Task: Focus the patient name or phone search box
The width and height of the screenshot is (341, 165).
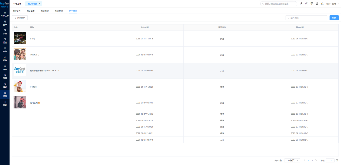Action: pos(279,4)
